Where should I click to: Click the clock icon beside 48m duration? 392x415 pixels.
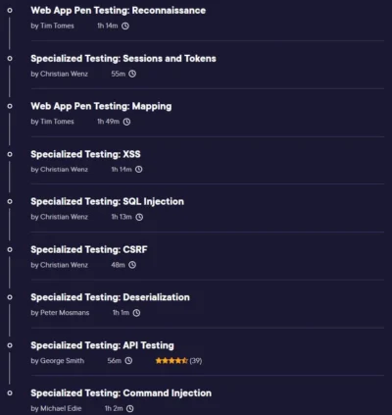point(132,265)
